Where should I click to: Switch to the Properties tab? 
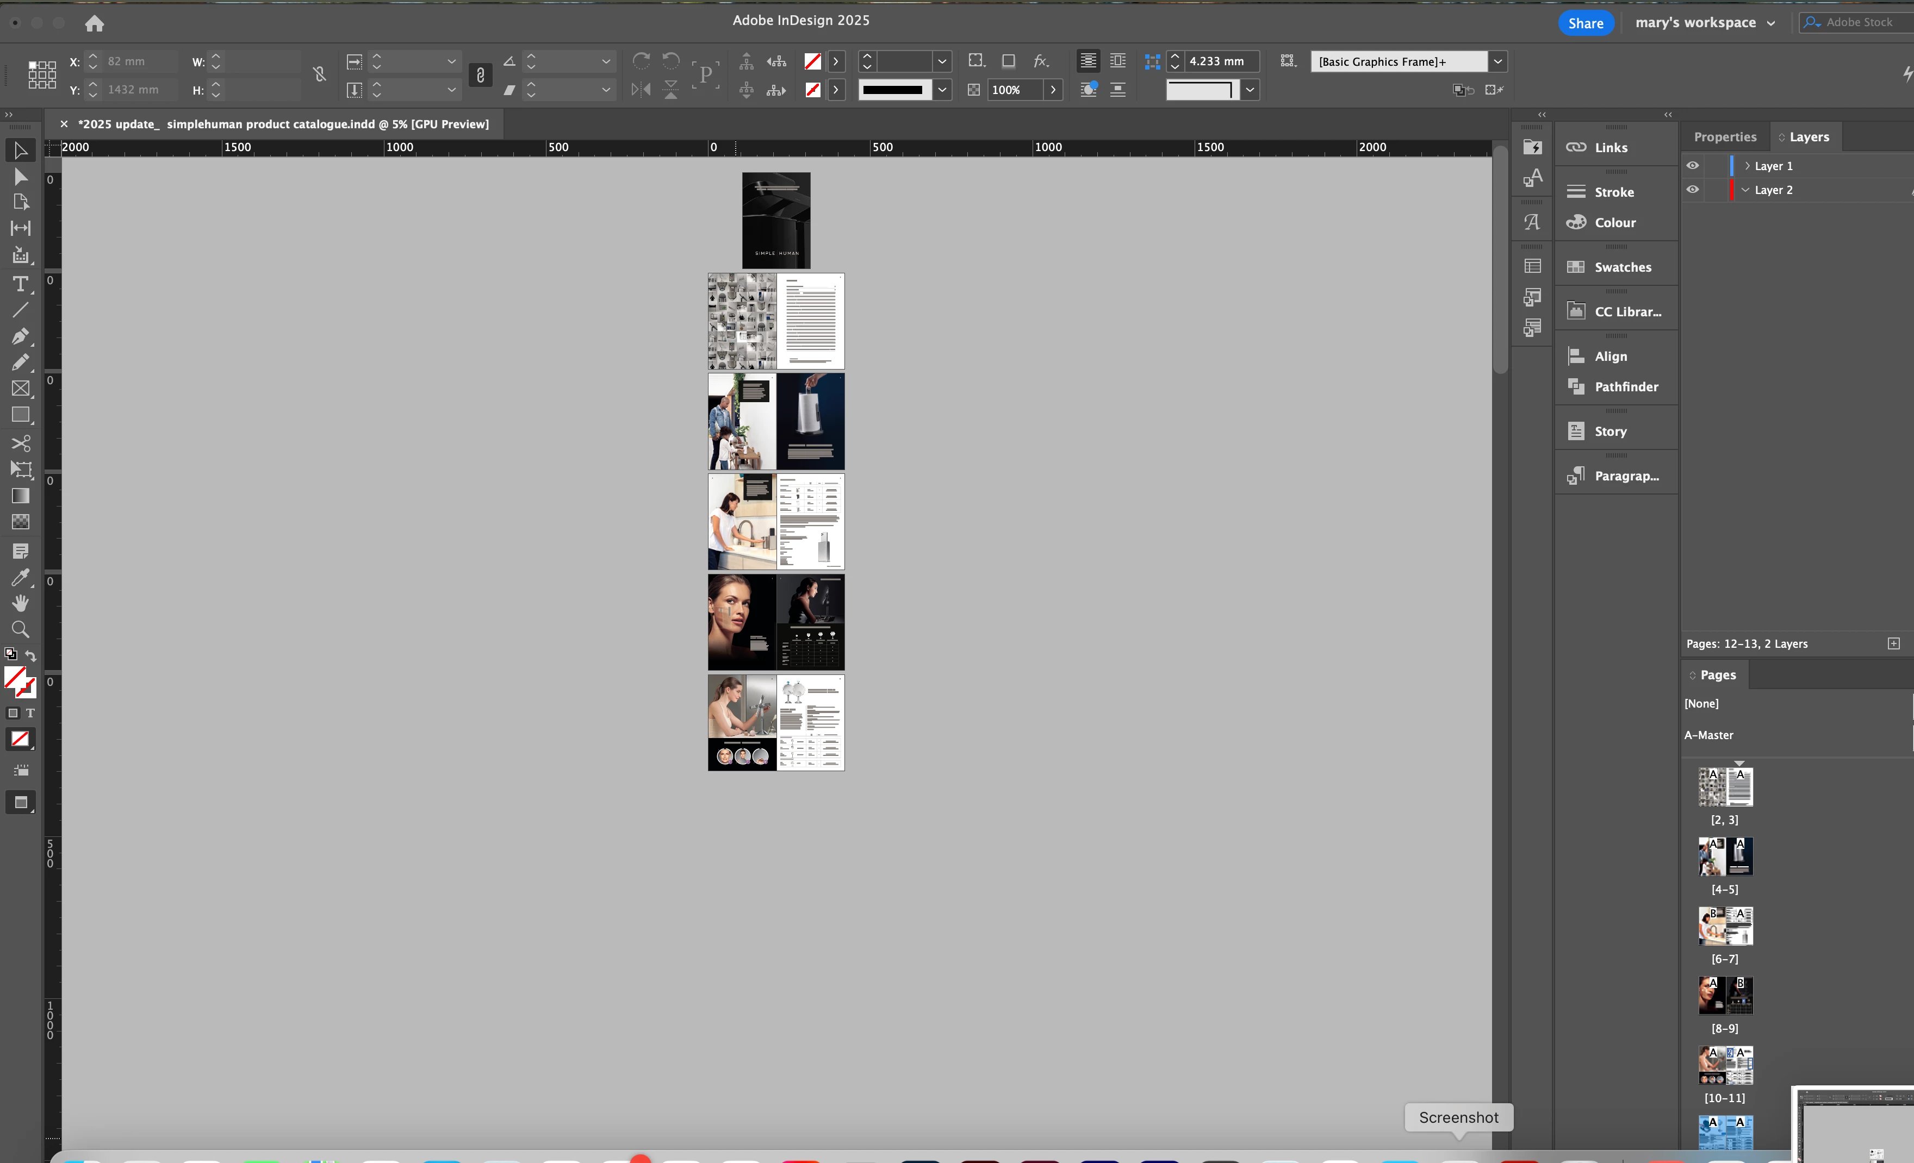(1724, 136)
